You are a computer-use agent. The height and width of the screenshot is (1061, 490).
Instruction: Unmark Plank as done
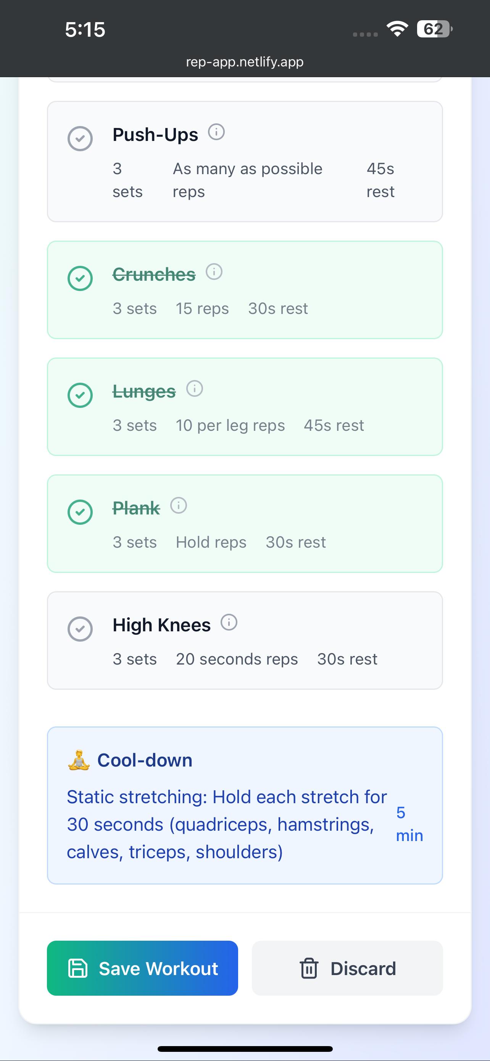pyautogui.click(x=80, y=512)
